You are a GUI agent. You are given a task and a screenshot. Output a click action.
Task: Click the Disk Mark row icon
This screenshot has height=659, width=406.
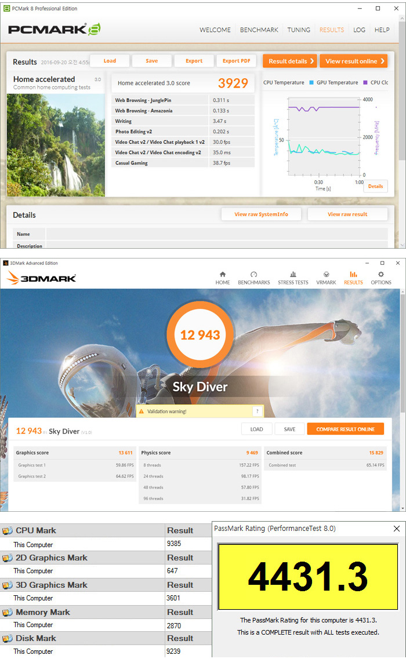click(7, 638)
